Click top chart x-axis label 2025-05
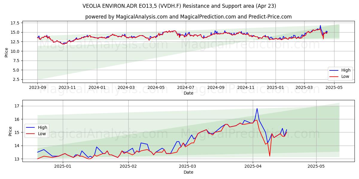This screenshot has height=179, width=359. click(x=334, y=88)
